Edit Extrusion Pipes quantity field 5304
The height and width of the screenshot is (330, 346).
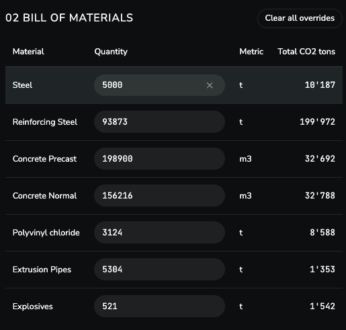coord(159,270)
